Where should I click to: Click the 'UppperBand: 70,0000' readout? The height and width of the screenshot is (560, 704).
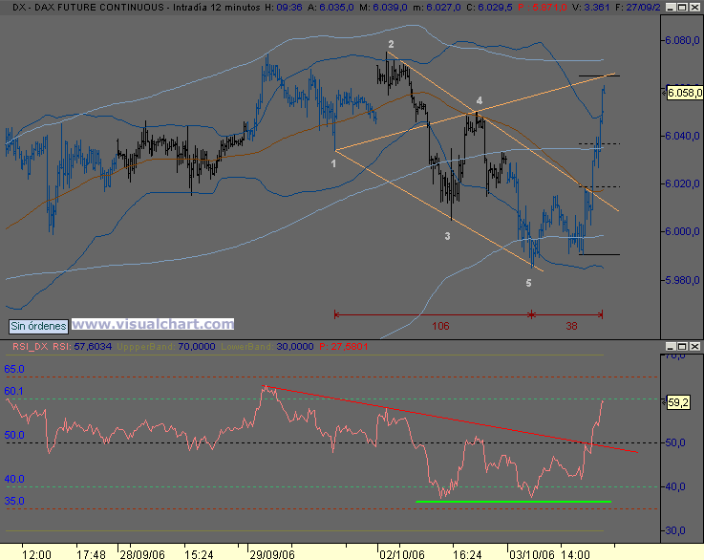(x=165, y=347)
